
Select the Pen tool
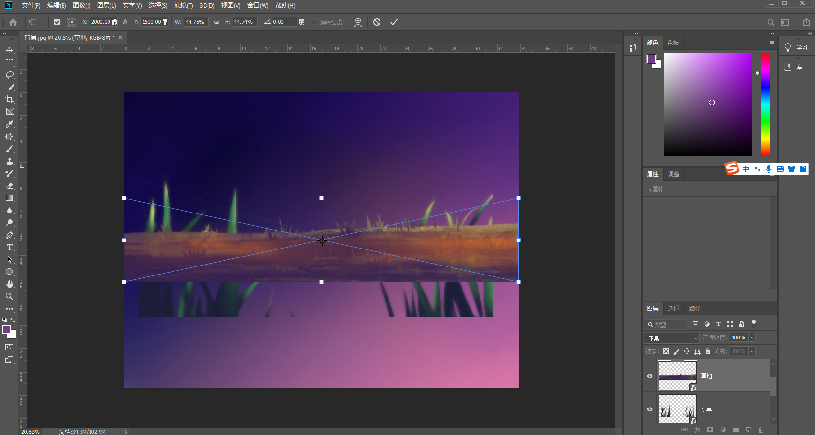pyautogui.click(x=9, y=235)
